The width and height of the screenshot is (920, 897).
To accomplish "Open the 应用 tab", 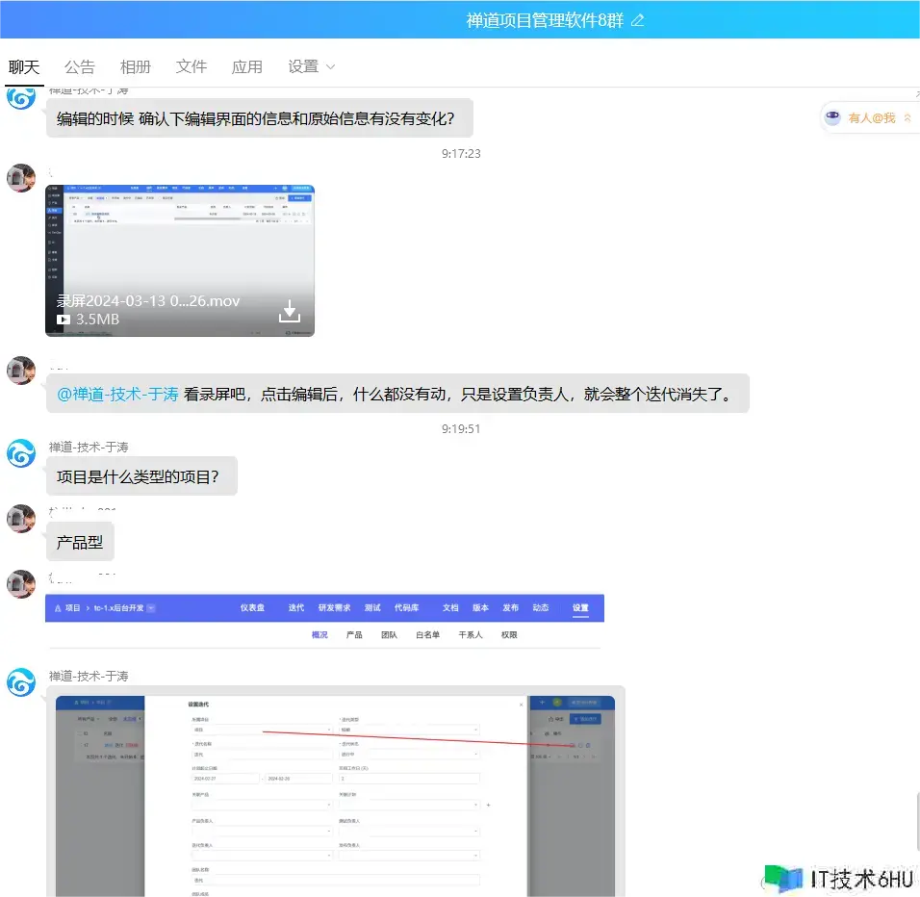I will click(247, 66).
